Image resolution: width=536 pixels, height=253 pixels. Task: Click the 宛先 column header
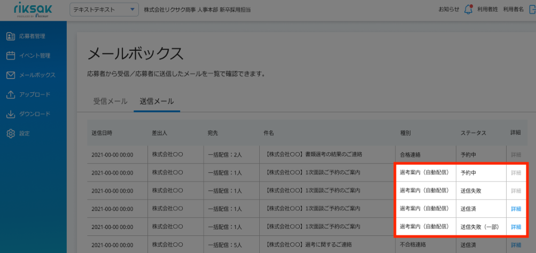[x=213, y=133]
